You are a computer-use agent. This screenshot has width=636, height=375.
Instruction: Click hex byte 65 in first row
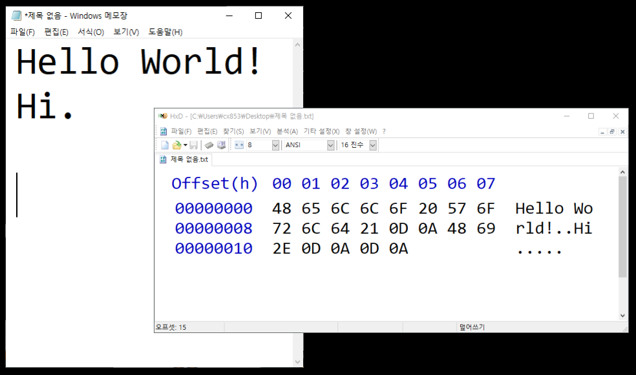[x=311, y=208]
